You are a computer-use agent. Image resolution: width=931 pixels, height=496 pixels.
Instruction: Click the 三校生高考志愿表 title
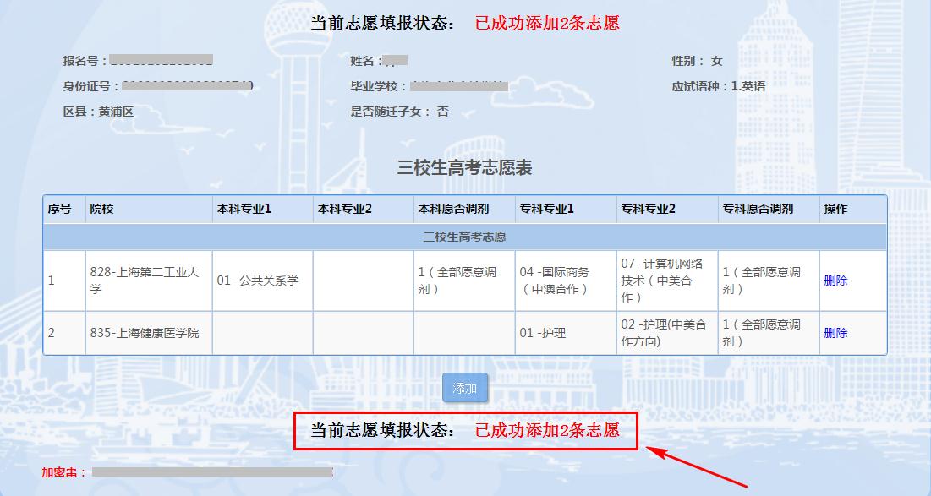coord(464,168)
